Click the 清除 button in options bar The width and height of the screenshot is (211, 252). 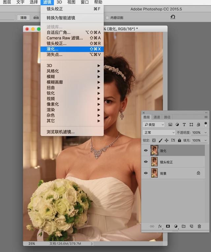[23, 18]
